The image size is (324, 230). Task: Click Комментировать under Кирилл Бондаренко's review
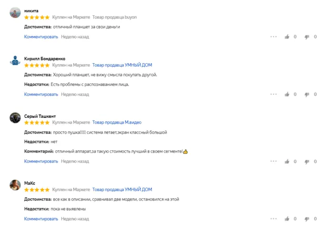pyautogui.click(x=41, y=94)
